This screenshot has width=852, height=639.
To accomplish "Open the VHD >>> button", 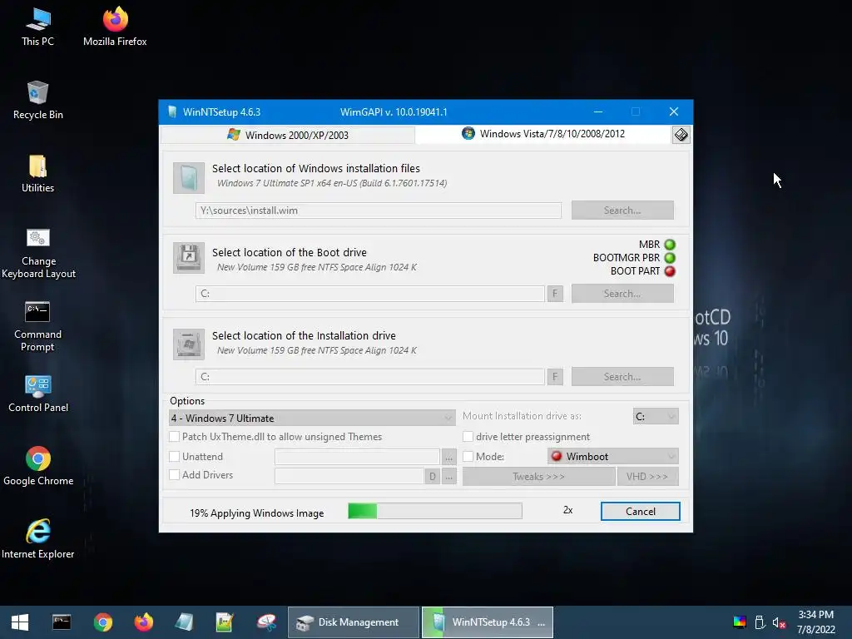I will click(647, 476).
